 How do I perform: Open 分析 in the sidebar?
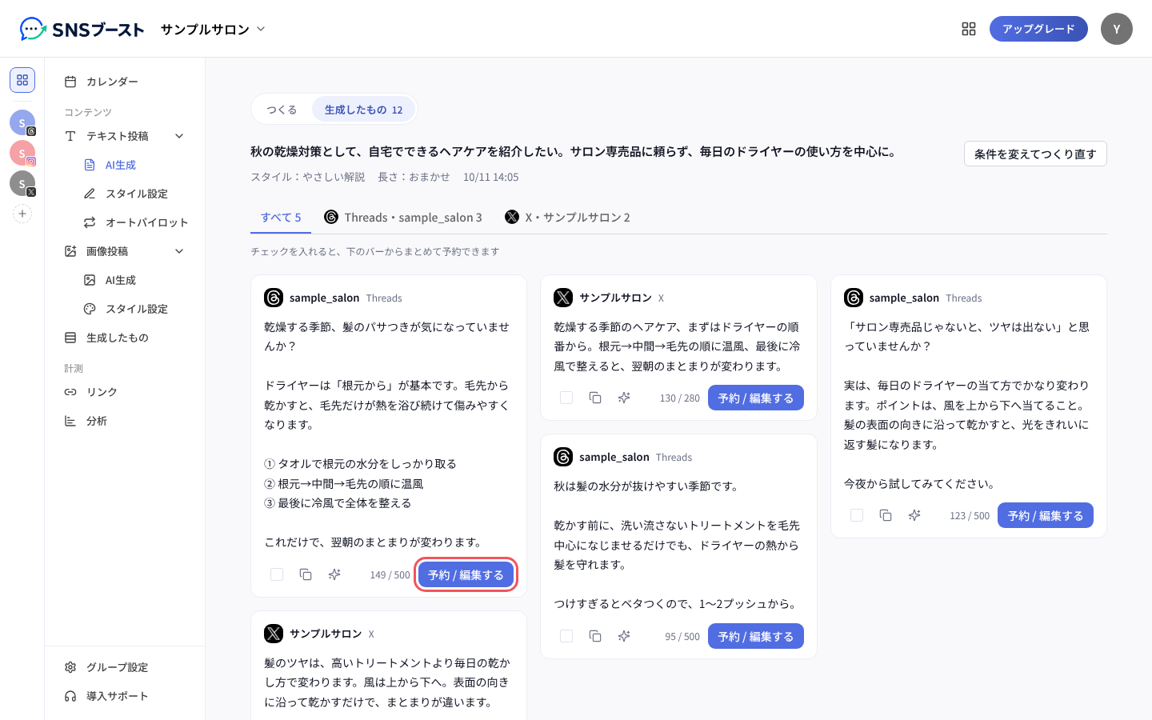(x=125, y=421)
